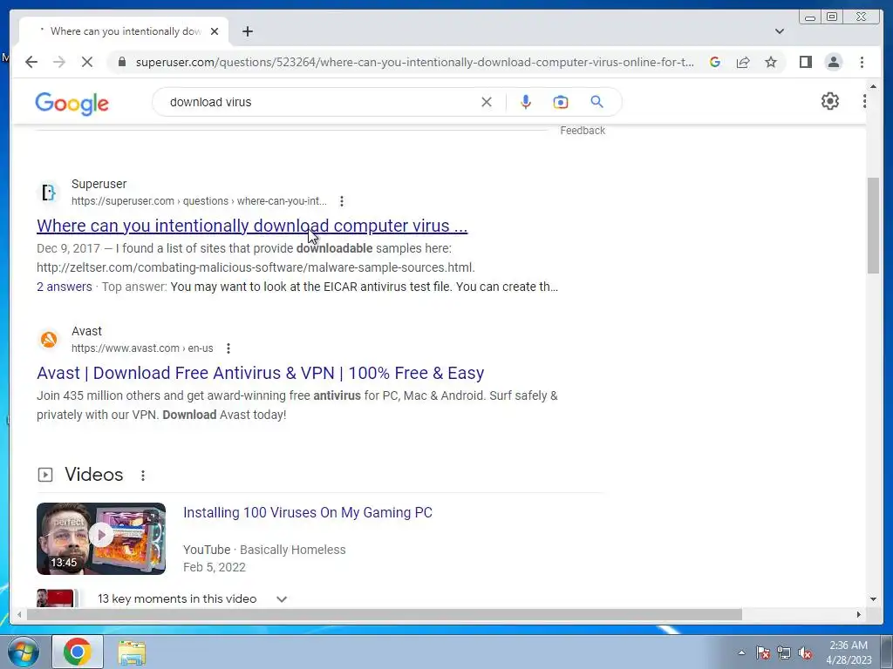Click the Avast site favicon
This screenshot has height=669, width=893.
49,340
